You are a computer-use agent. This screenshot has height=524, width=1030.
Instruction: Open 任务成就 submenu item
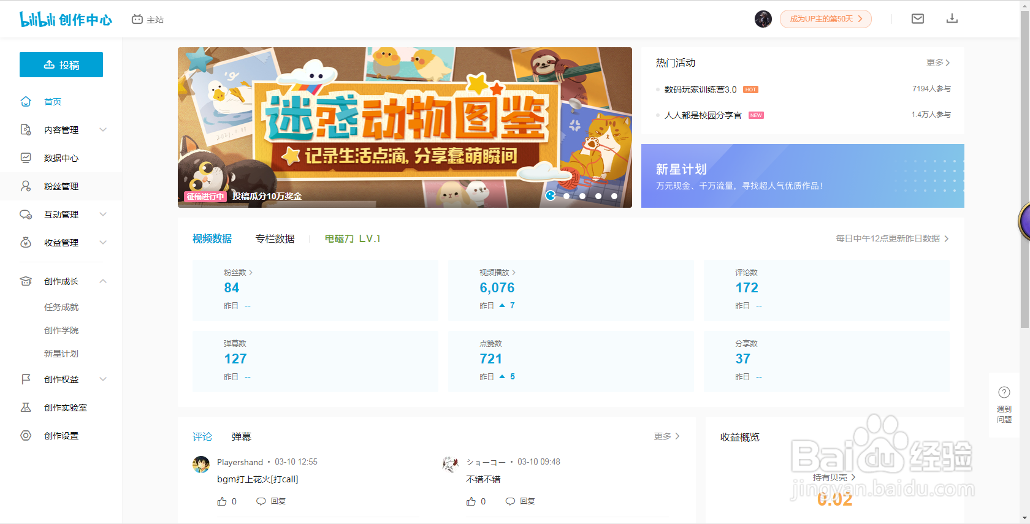coord(61,307)
